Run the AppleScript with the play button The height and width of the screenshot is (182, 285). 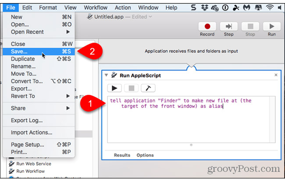click(x=114, y=89)
